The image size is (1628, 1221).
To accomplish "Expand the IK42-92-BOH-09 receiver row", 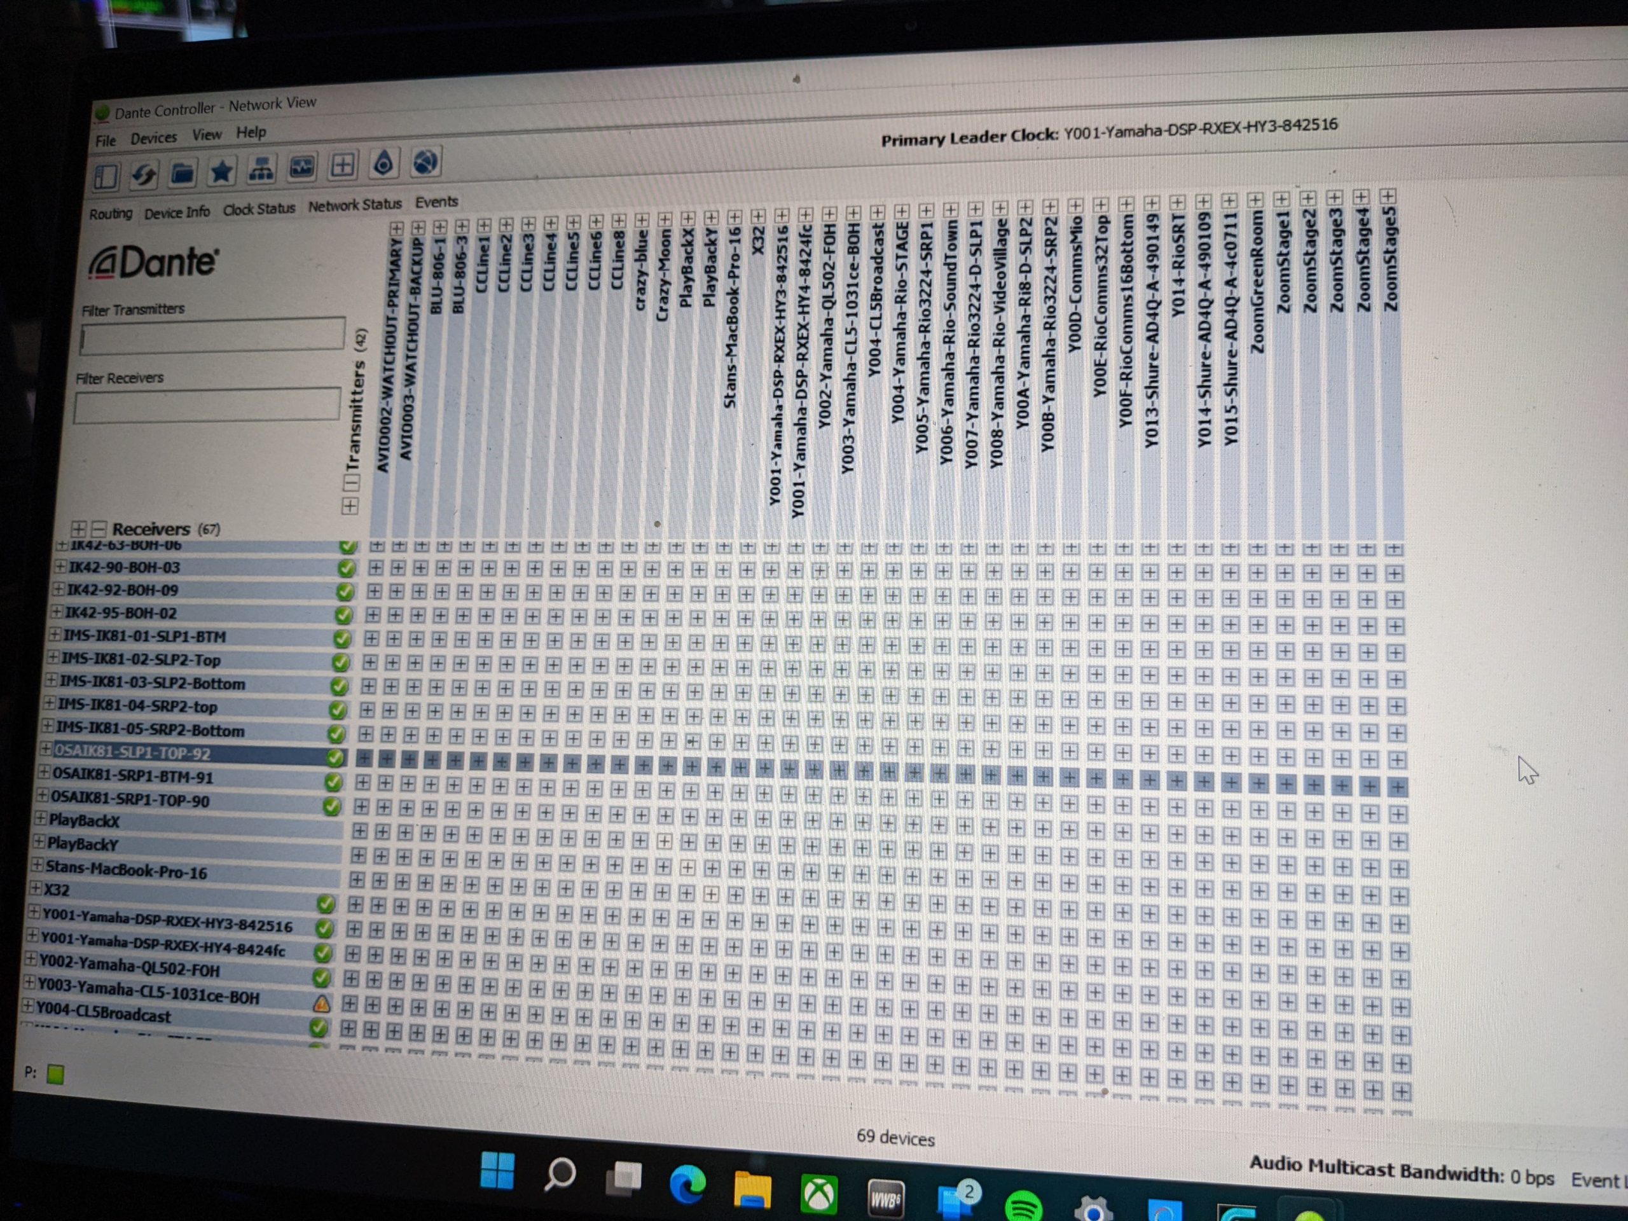I will coord(58,590).
